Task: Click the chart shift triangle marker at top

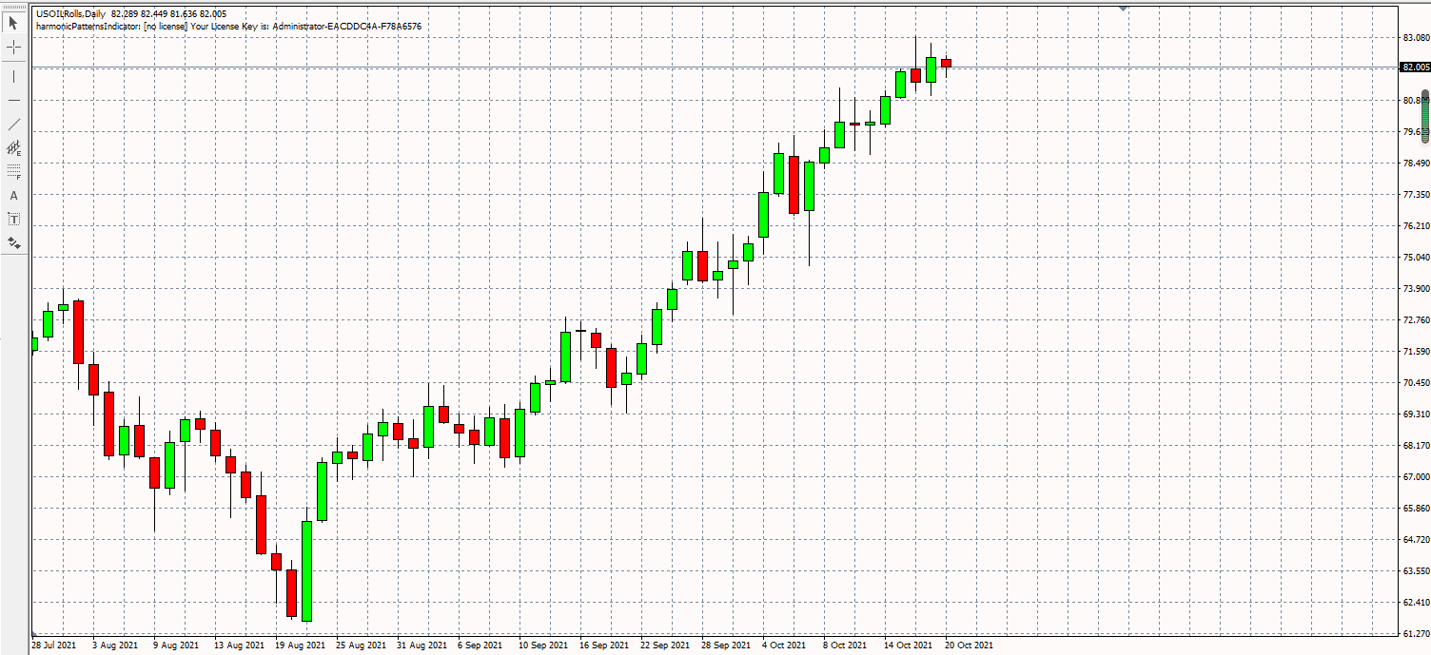Action: (x=1124, y=9)
